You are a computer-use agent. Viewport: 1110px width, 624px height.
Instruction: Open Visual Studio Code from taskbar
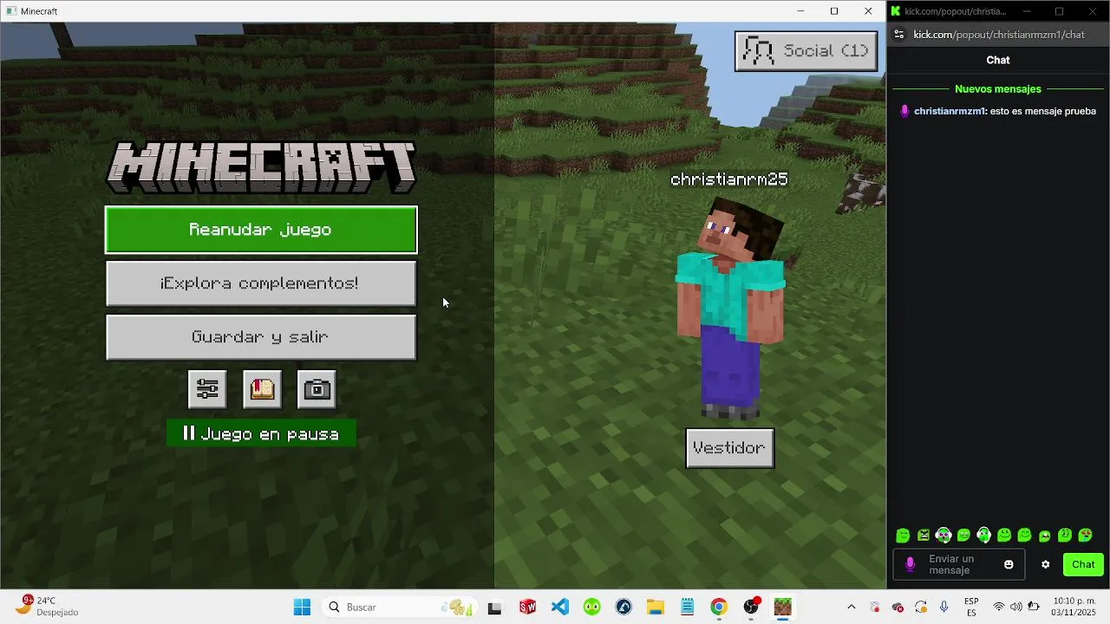click(x=559, y=608)
